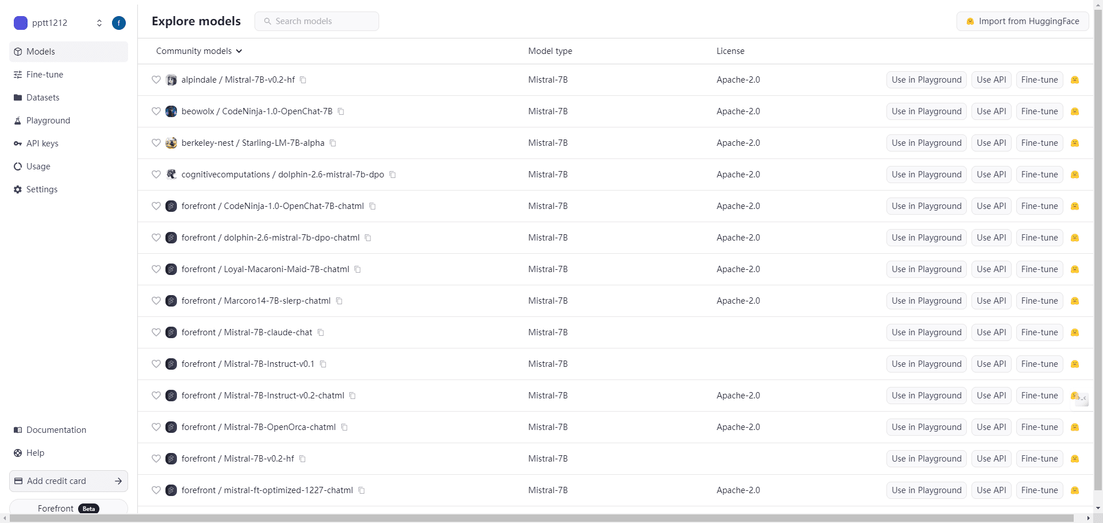Viewport: 1103px width, 523px height.
Task: Open beowolx avatar icon
Action: 171,111
